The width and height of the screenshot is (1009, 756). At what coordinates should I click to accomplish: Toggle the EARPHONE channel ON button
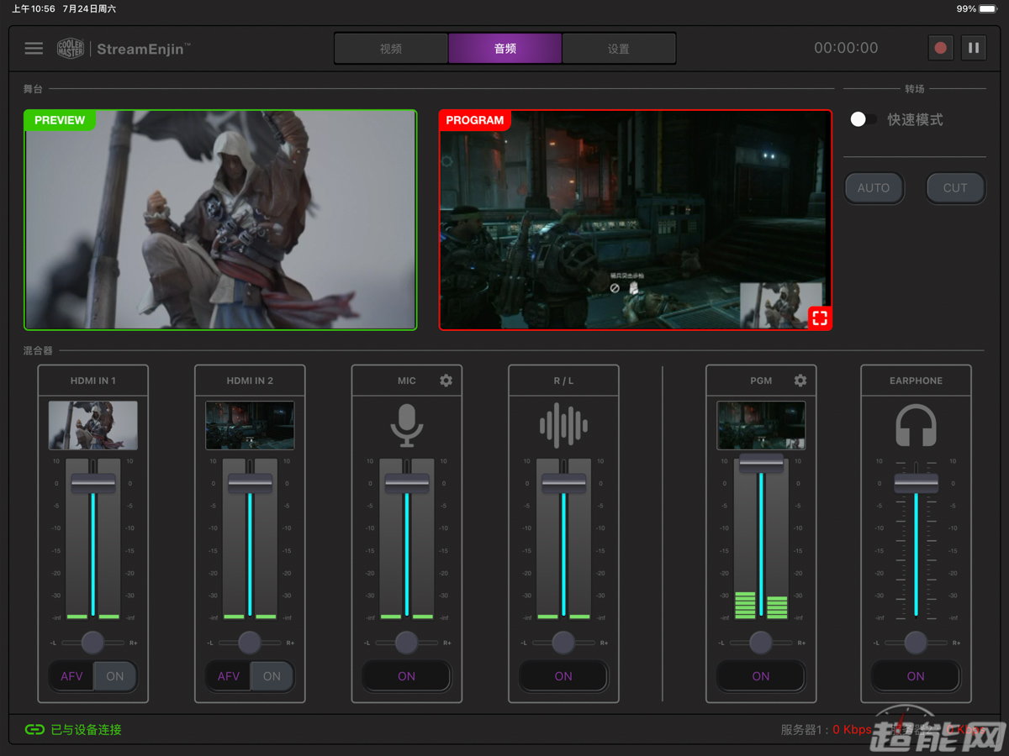click(916, 676)
